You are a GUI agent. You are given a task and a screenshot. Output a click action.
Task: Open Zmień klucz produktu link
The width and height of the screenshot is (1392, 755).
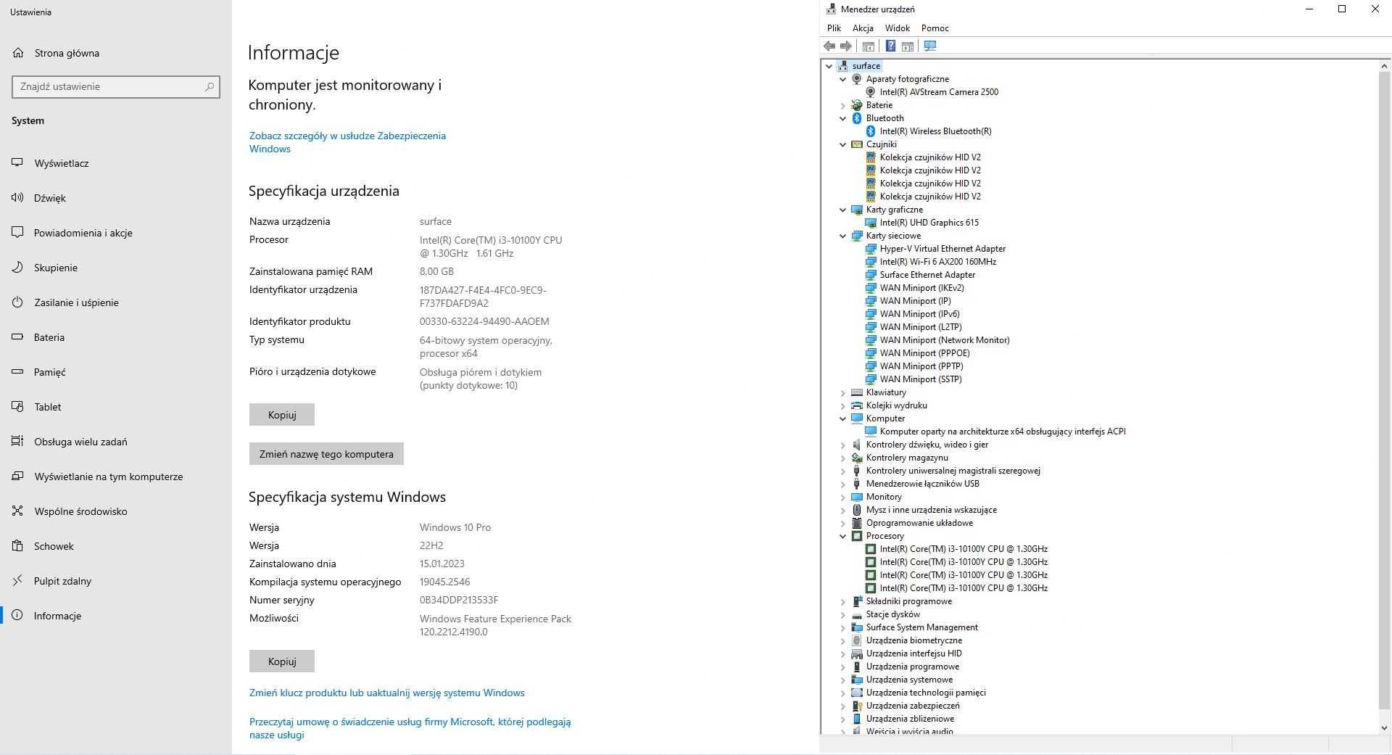click(x=386, y=693)
